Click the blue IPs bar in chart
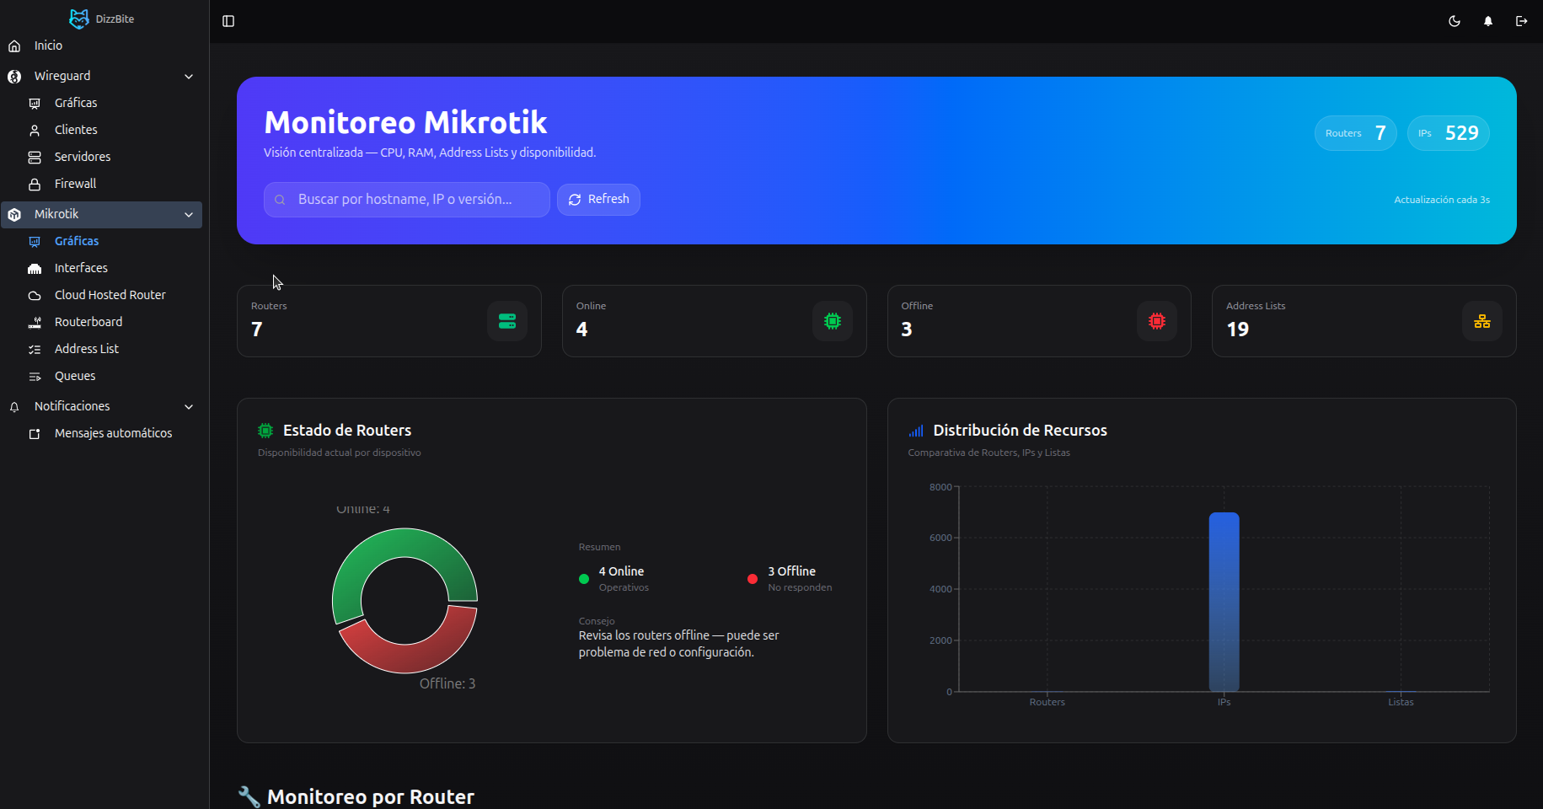Screen dimensions: 1543x809 (x=1224, y=602)
